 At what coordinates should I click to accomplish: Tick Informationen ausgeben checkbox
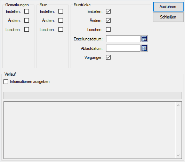[x=6, y=82]
